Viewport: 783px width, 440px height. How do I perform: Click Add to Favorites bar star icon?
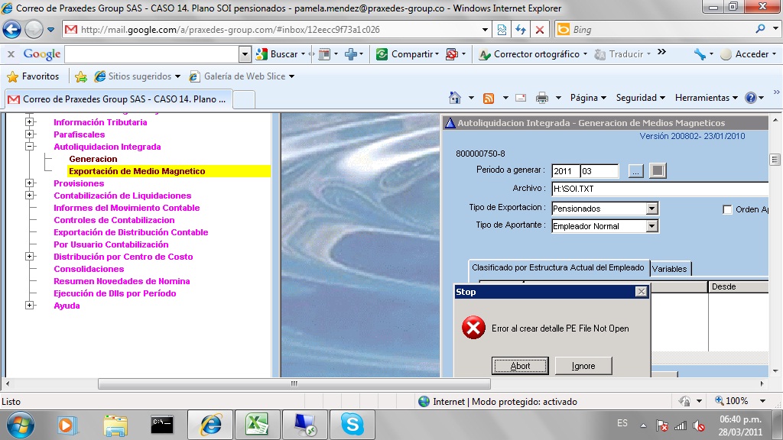[81, 76]
